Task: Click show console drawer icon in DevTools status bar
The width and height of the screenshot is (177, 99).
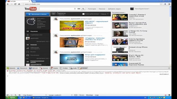Action: point(11,95)
